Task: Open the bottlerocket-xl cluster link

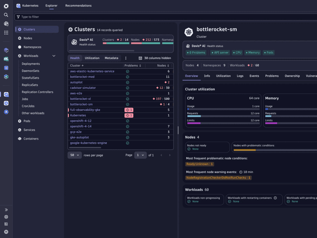Action: click(80, 99)
